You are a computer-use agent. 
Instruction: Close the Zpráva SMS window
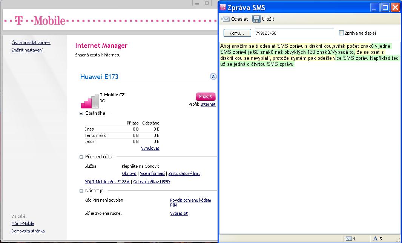395,8
